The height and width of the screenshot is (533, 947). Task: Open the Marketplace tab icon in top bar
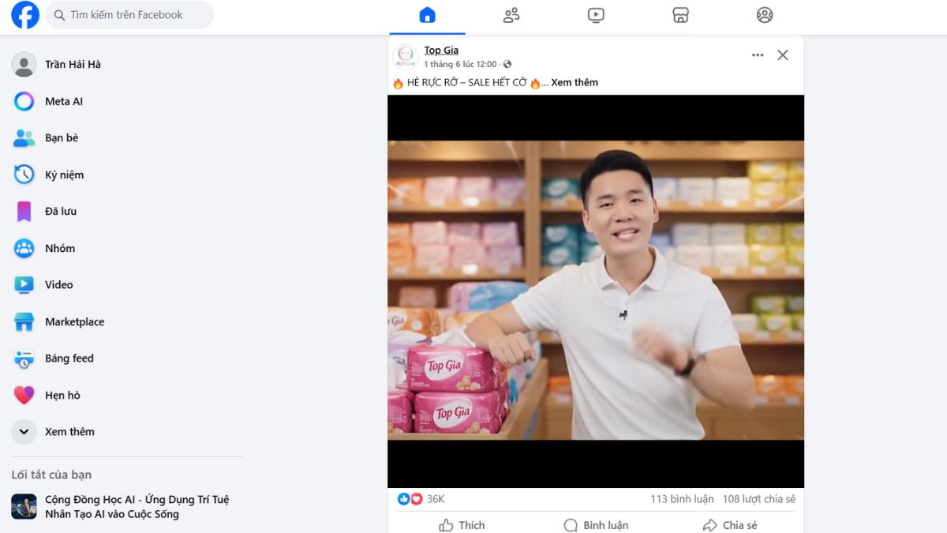click(680, 15)
